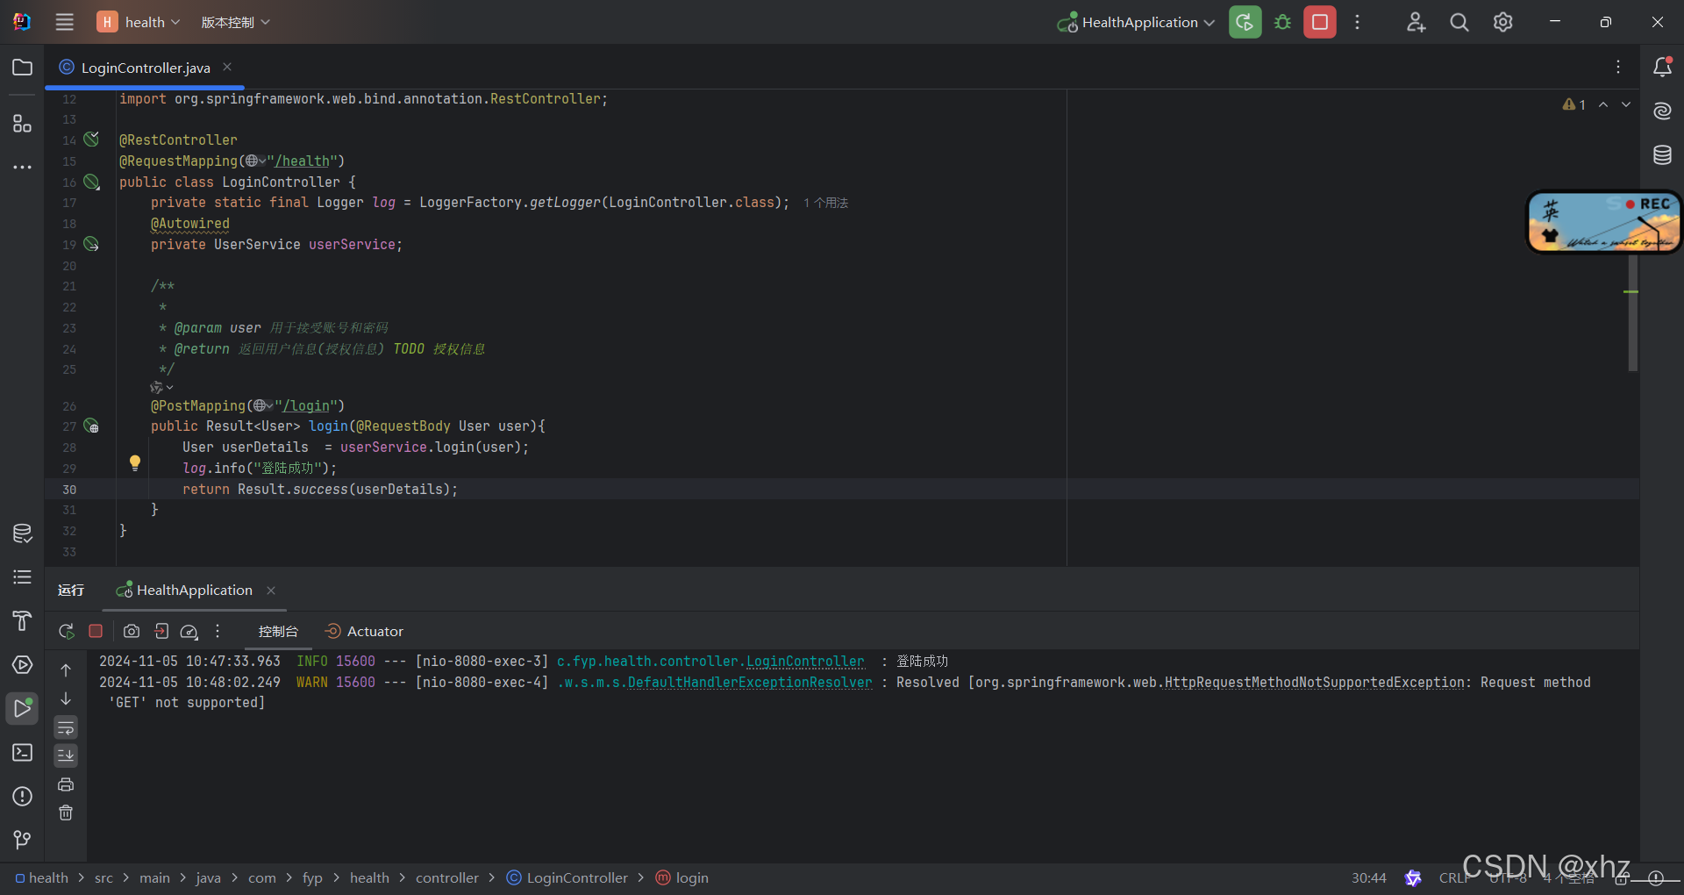Open HttpRequestMethodNotSupportedException link
Screen dimensions: 1684x895
pos(1315,683)
